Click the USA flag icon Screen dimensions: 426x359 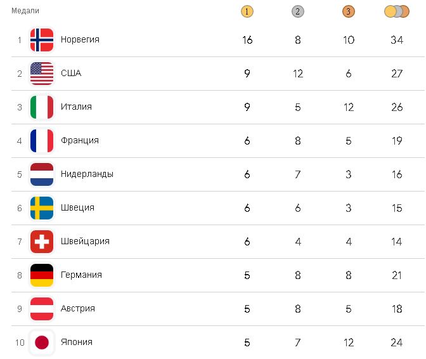(x=42, y=74)
